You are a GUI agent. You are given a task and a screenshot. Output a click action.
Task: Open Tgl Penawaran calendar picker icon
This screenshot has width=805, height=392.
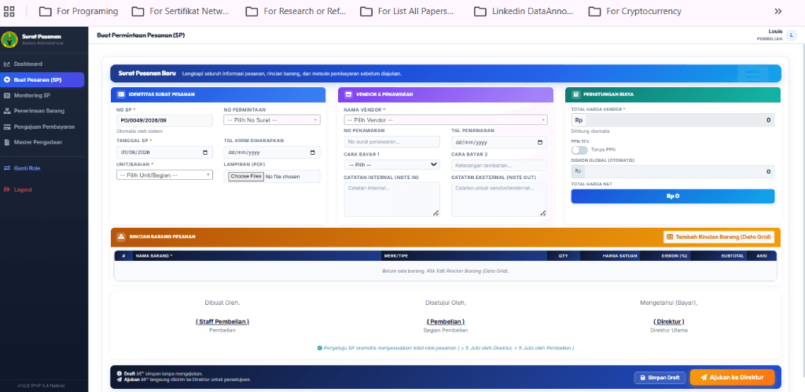(x=539, y=143)
